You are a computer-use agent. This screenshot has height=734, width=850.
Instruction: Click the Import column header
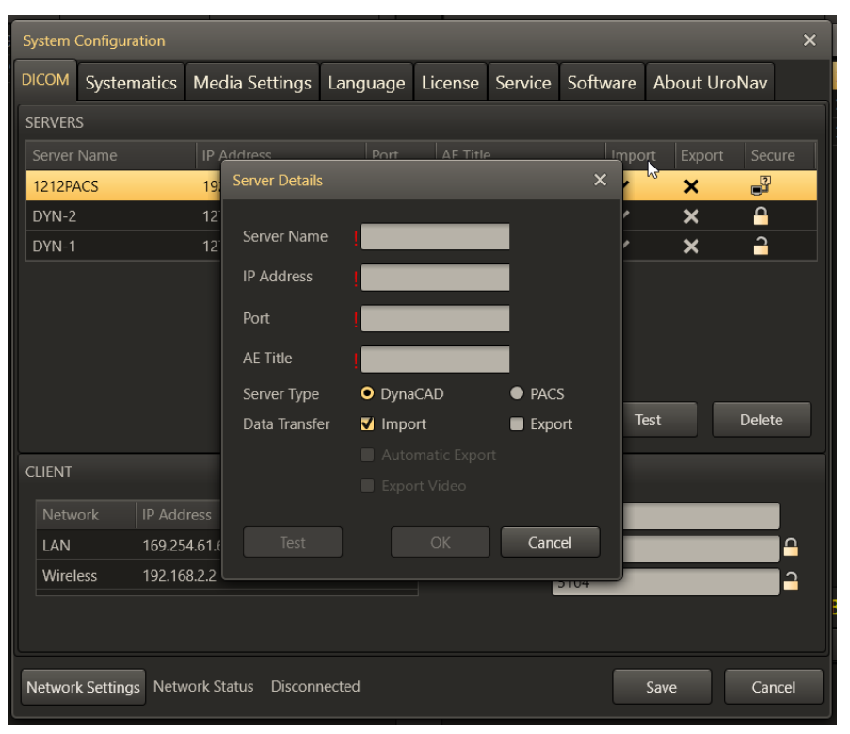[640, 155]
